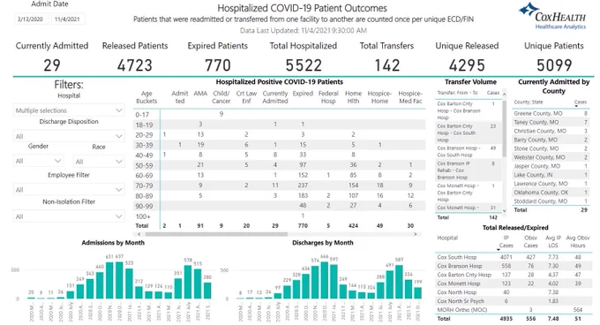The height and width of the screenshot is (325, 600).
Task: Click Stoddard County, MO row
Action: click(551, 201)
